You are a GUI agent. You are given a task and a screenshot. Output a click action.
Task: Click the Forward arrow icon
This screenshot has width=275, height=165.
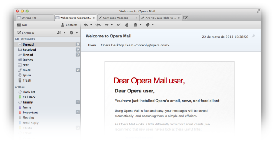point(107,25)
